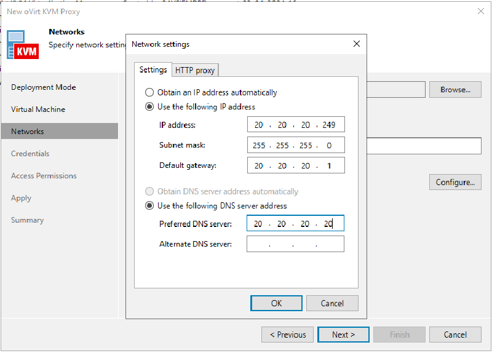Cancel the Network settings dialog
This screenshot has width=492, height=353.
pos(332,303)
